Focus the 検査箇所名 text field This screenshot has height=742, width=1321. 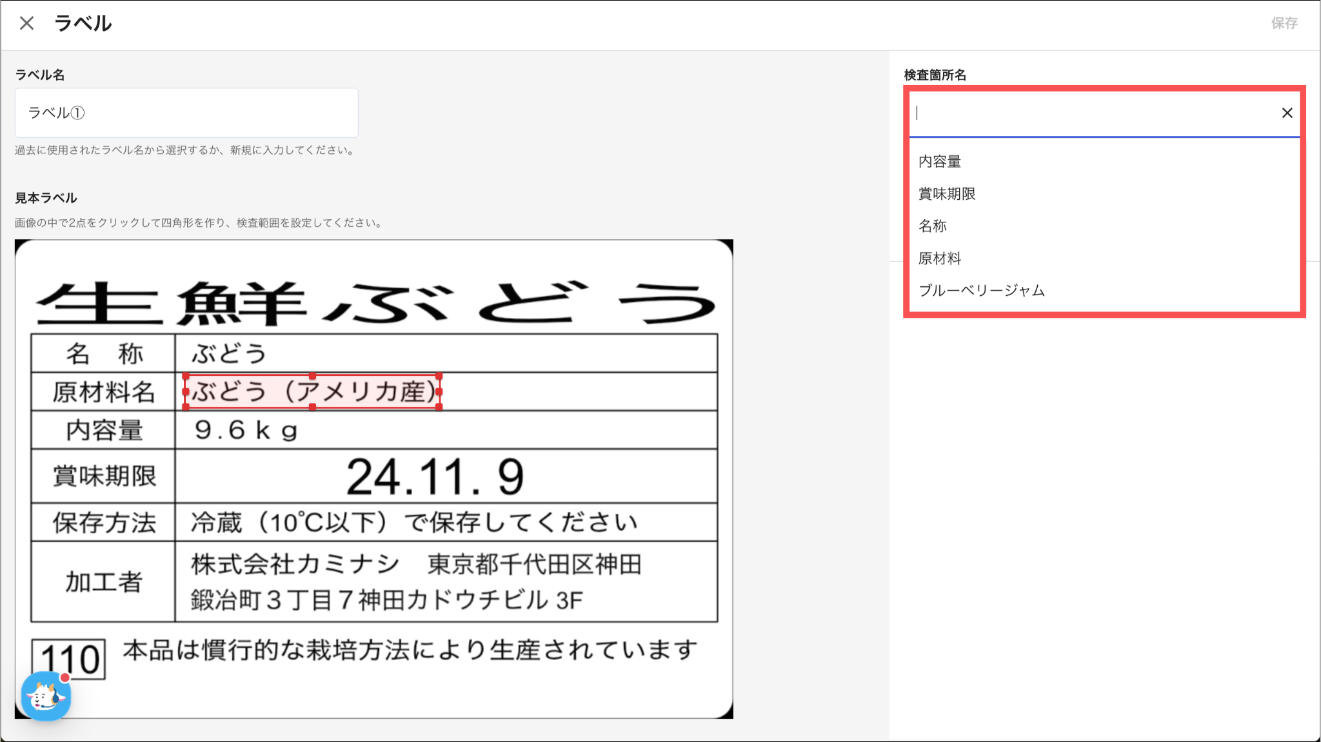(x=1090, y=113)
